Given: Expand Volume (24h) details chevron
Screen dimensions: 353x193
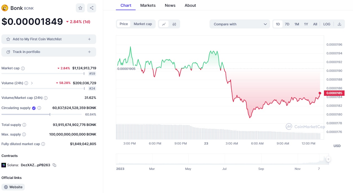Looking at the screenshot, I should coord(32,83).
